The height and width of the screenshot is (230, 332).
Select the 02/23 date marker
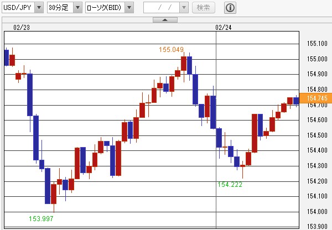coord(22,26)
